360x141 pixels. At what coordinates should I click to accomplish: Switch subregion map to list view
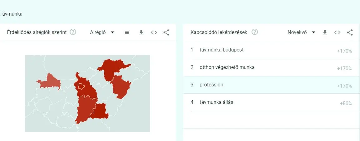pyautogui.click(x=126, y=32)
